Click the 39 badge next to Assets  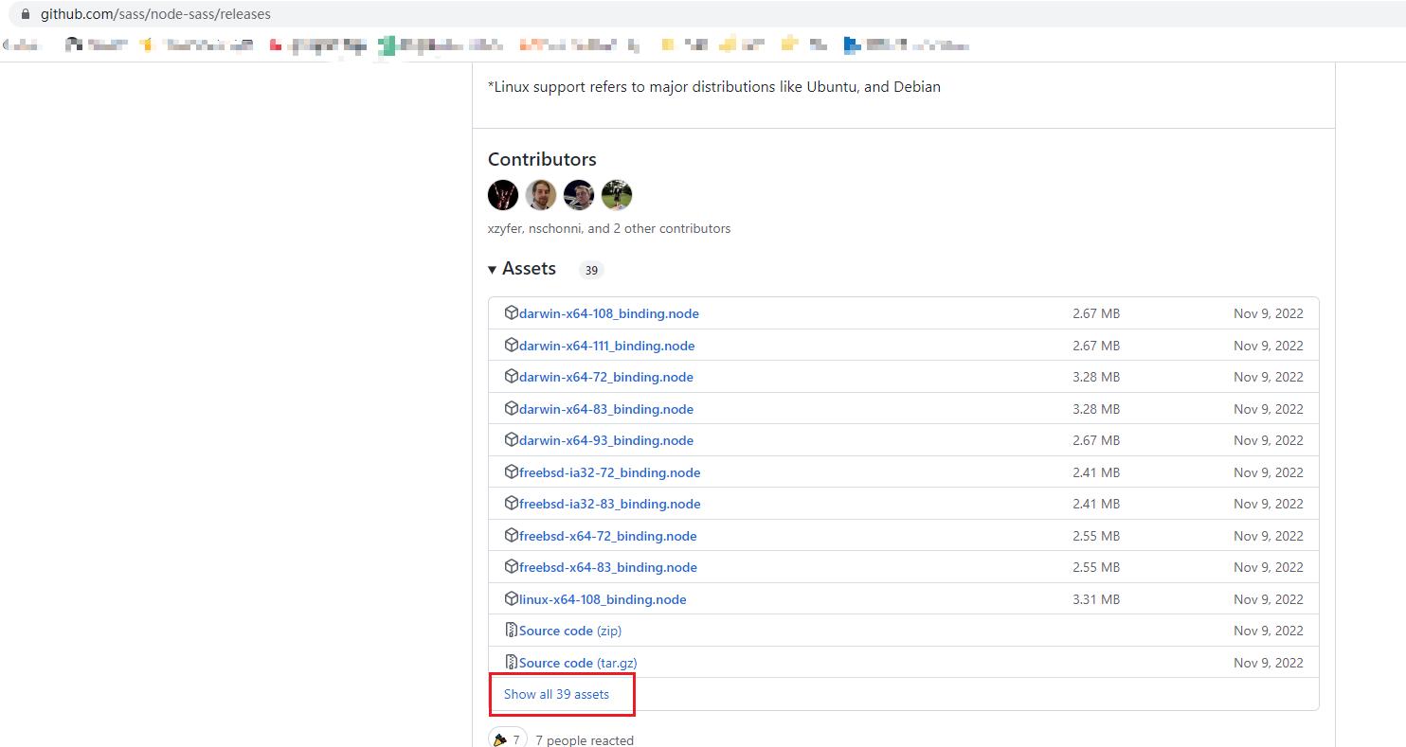coord(591,270)
